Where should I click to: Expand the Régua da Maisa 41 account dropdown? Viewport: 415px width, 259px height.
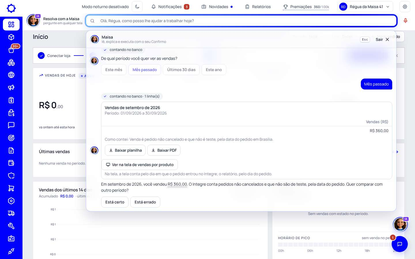tap(365, 7)
